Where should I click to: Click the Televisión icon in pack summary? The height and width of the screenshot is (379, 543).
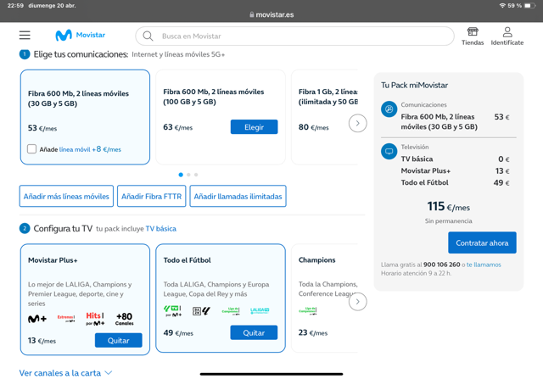[389, 152]
